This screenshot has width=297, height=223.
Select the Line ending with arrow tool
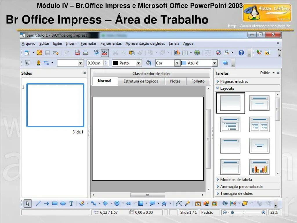pyautogui.click(x=46, y=204)
